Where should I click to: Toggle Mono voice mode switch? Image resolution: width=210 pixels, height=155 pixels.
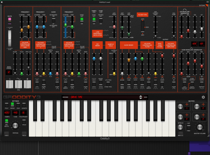12,104
